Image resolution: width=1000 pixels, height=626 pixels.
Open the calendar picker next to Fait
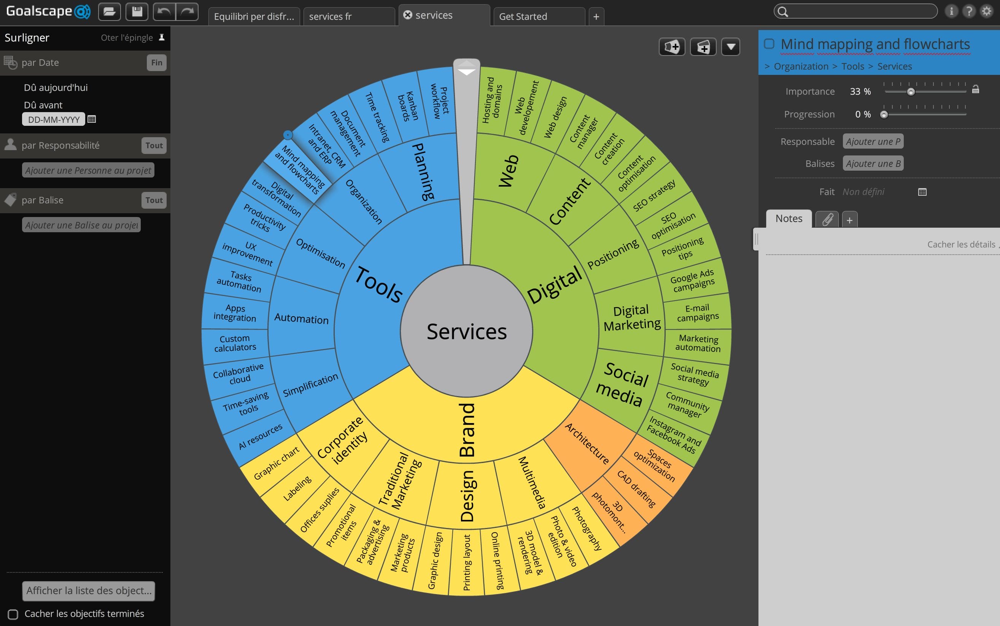pos(923,192)
